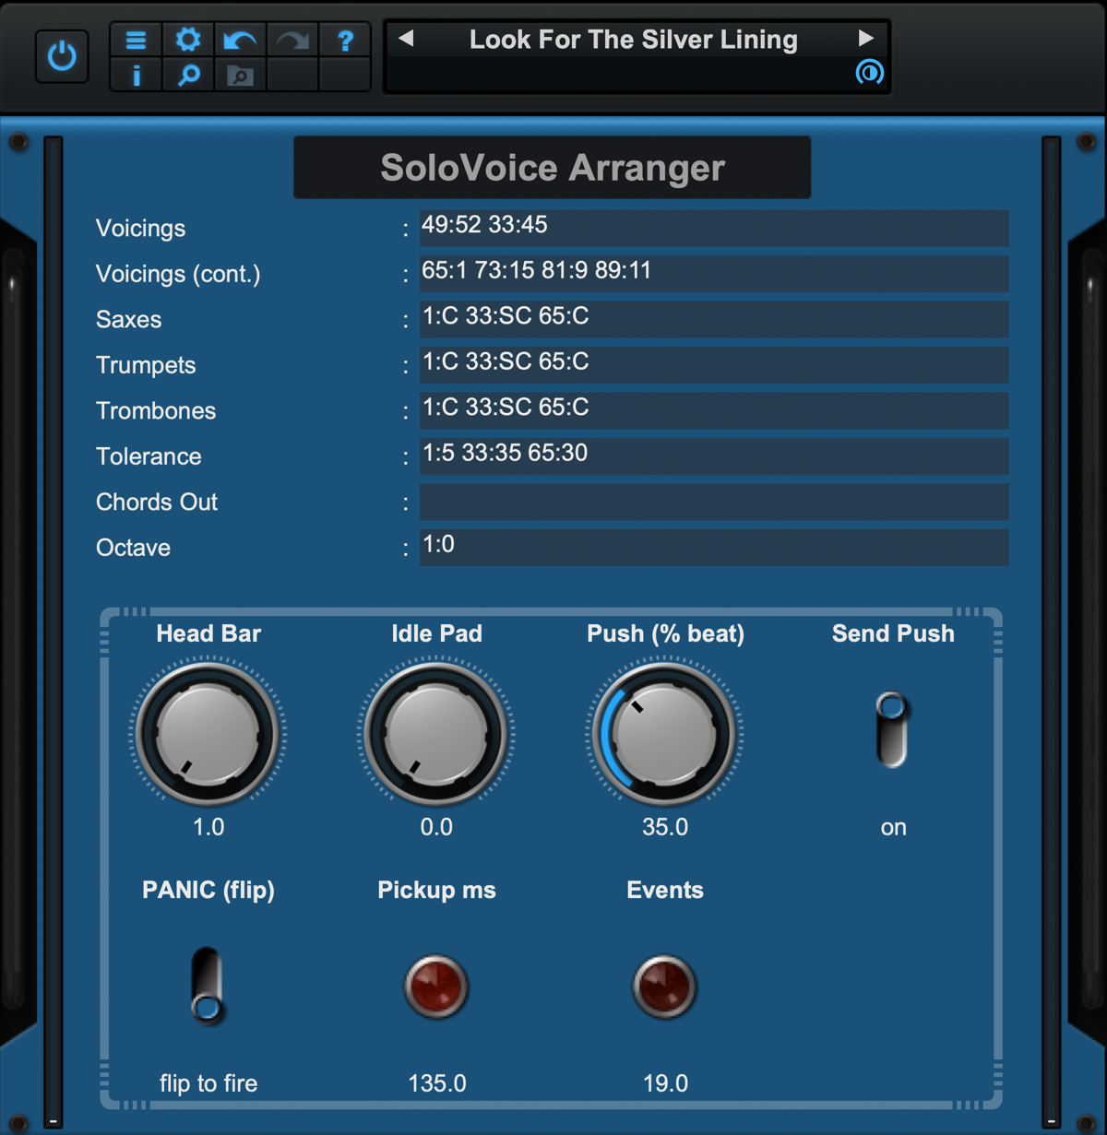Go to next preset arrow
The width and height of the screenshot is (1107, 1135).
865,39
